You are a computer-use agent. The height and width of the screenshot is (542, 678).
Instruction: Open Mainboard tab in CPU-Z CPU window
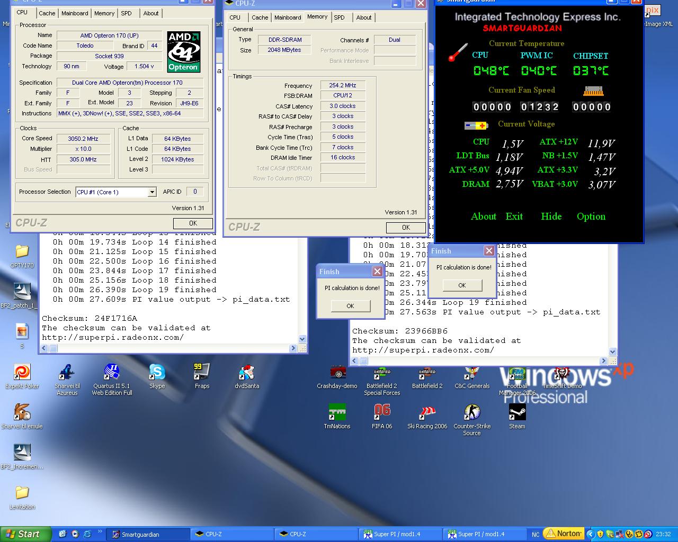pyautogui.click(x=75, y=13)
